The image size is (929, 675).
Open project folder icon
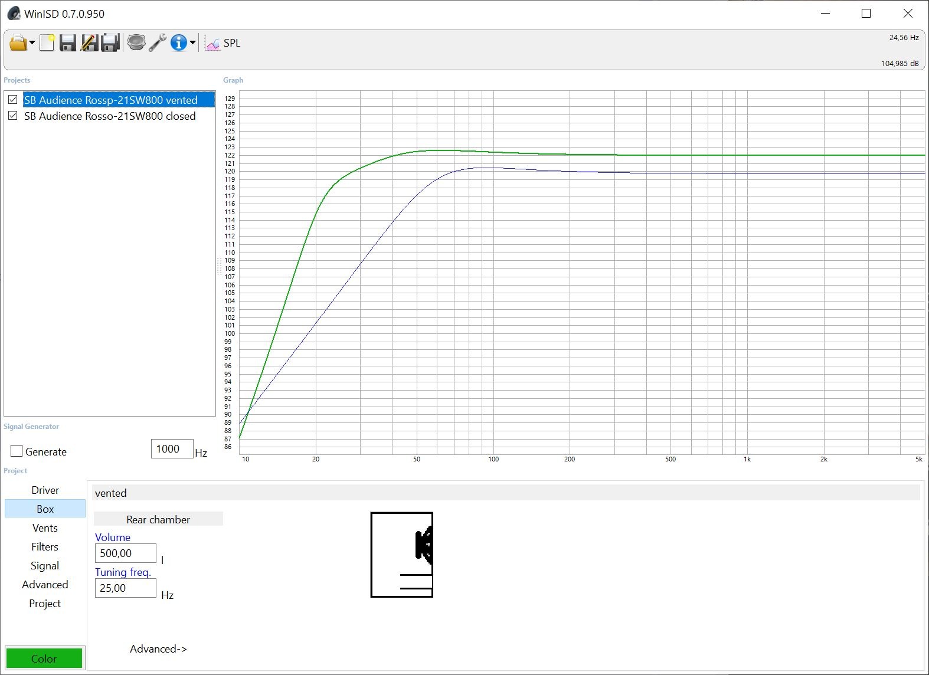pyautogui.click(x=18, y=42)
